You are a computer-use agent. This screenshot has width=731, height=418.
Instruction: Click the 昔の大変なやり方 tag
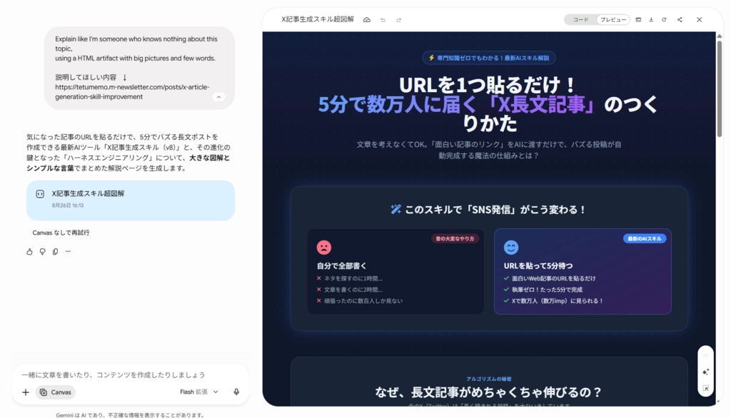(455, 238)
